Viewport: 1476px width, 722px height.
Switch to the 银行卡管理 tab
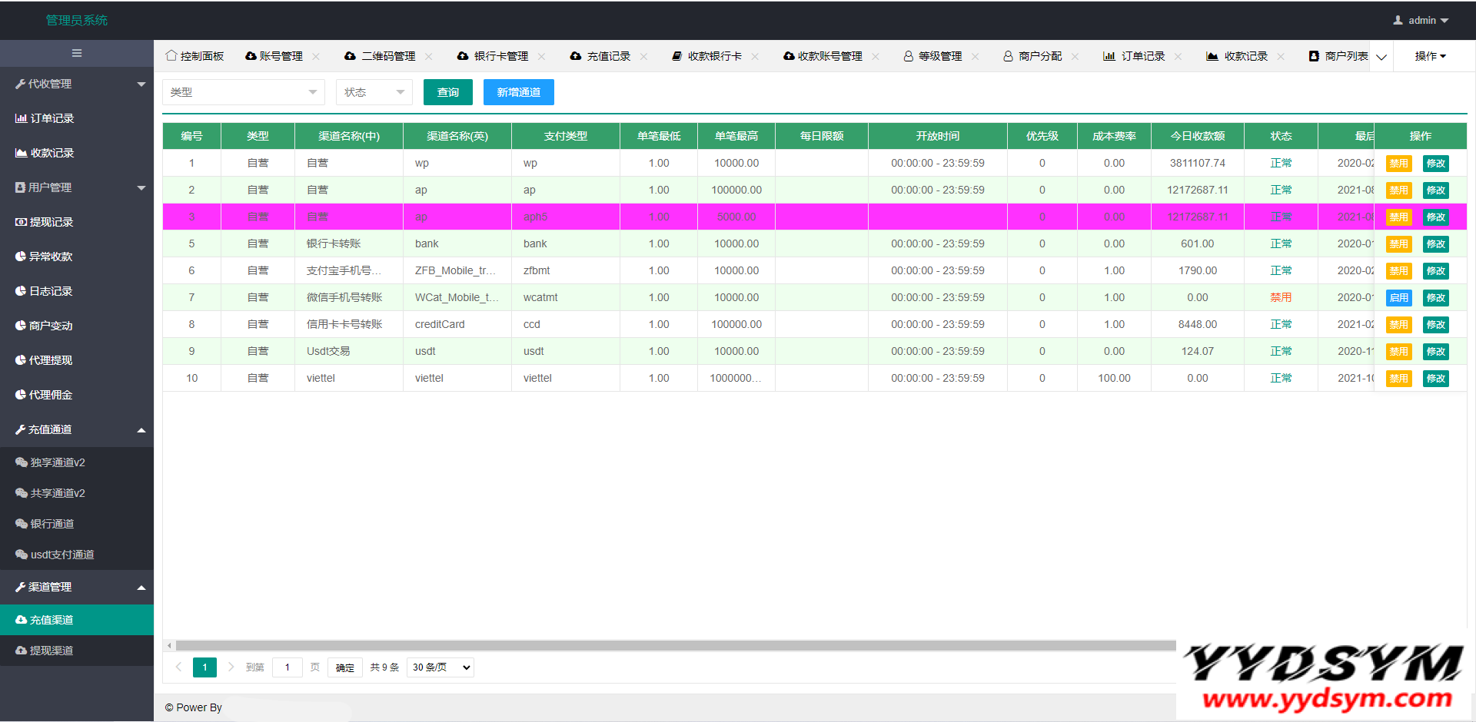coord(500,56)
